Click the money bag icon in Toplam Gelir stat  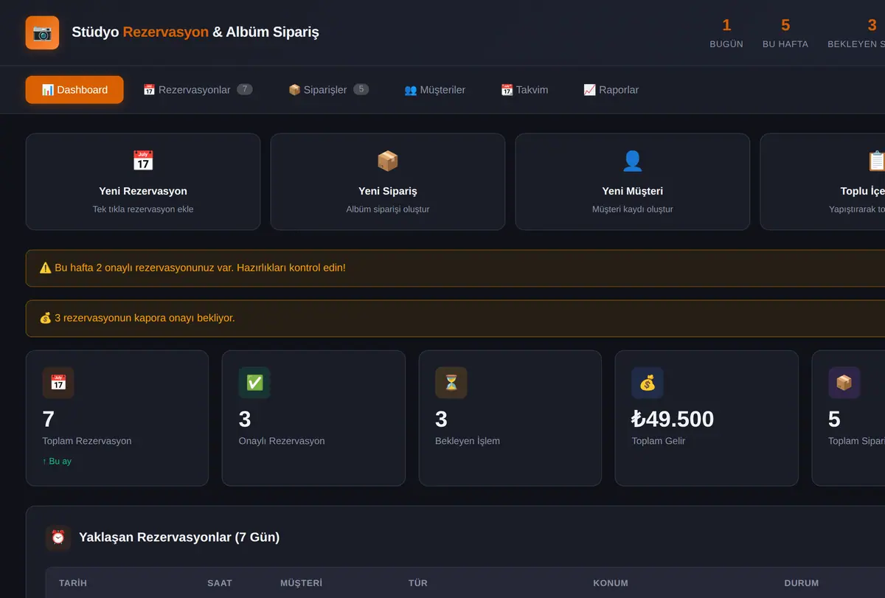point(648,383)
